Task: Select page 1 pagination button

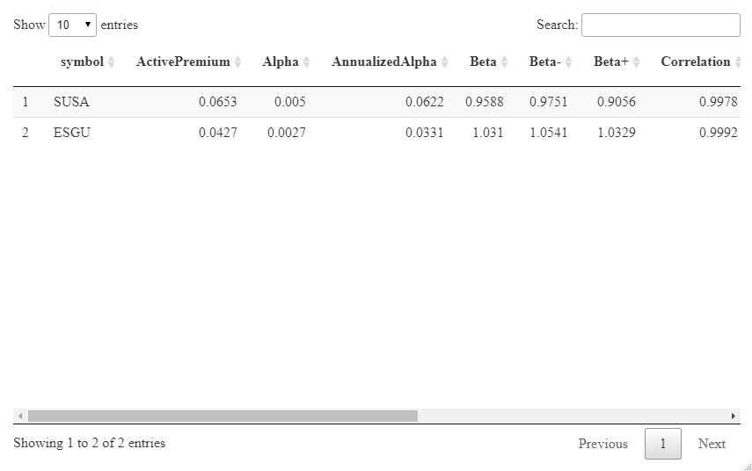Action: tap(663, 444)
